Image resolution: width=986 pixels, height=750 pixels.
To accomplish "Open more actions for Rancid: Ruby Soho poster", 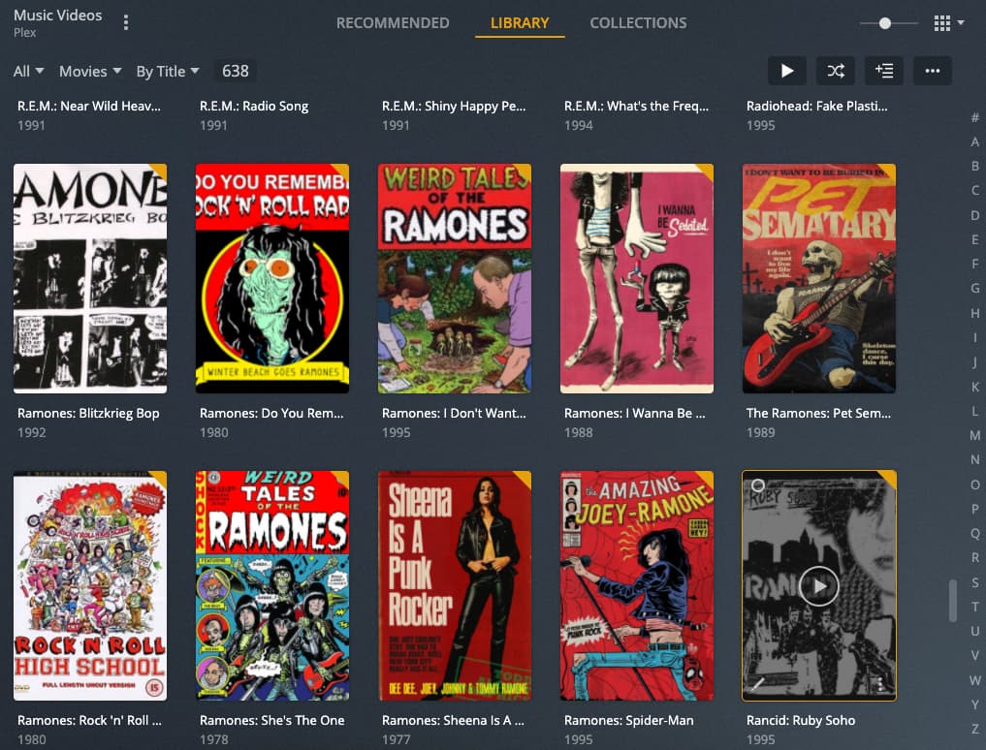I will pos(880,684).
